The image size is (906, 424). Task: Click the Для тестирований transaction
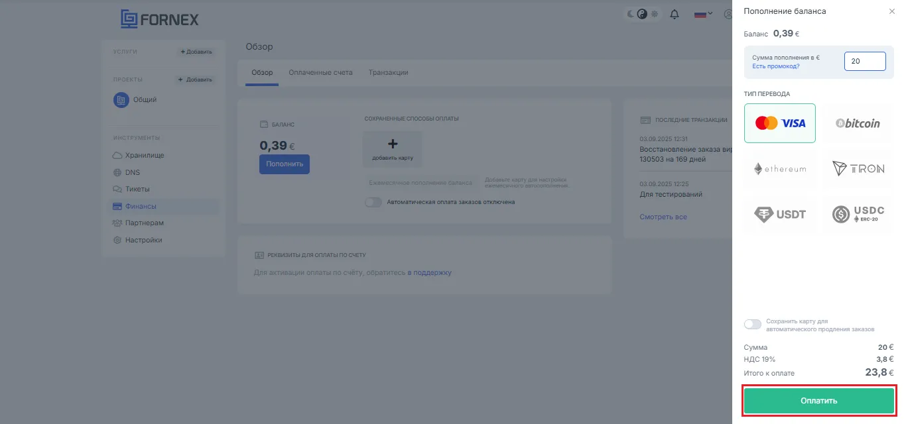click(x=671, y=194)
